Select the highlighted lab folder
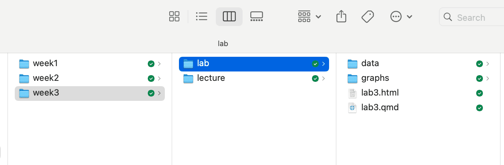Screen dimensions: 504x165 203,63
